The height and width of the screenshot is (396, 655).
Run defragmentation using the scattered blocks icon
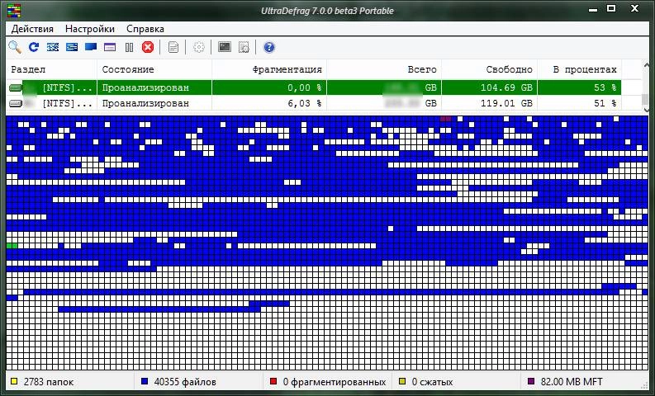pos(53,47)
